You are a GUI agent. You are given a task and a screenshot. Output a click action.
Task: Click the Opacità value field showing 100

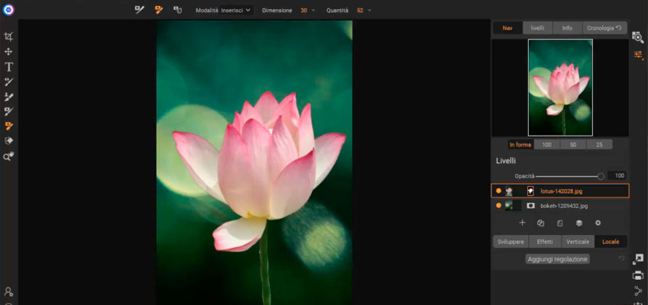tap(617, 176)
